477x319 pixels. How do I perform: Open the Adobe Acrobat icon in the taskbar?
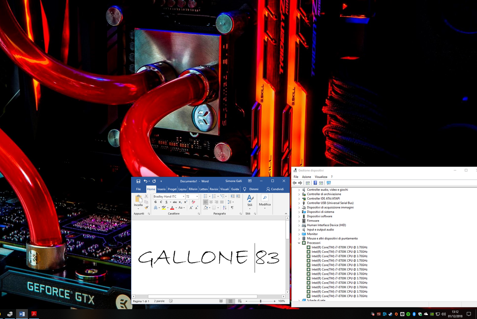click(x=34, y=314)
